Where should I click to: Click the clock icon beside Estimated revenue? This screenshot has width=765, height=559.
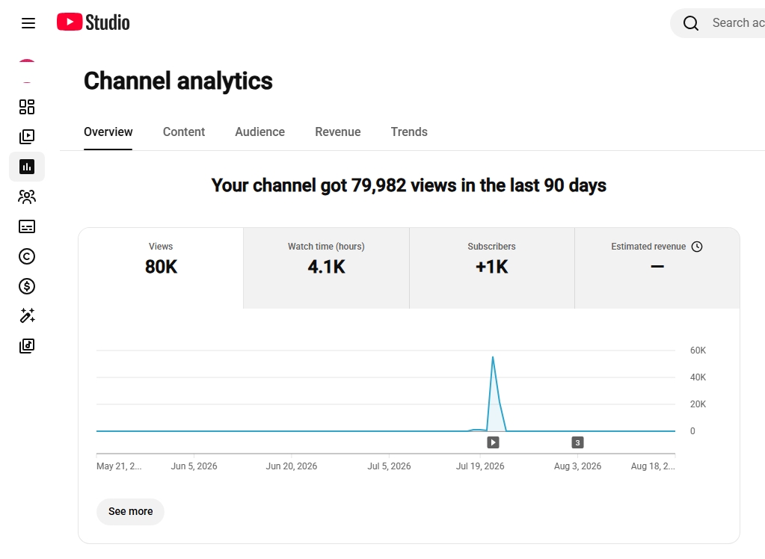click(x=697, y=247)
